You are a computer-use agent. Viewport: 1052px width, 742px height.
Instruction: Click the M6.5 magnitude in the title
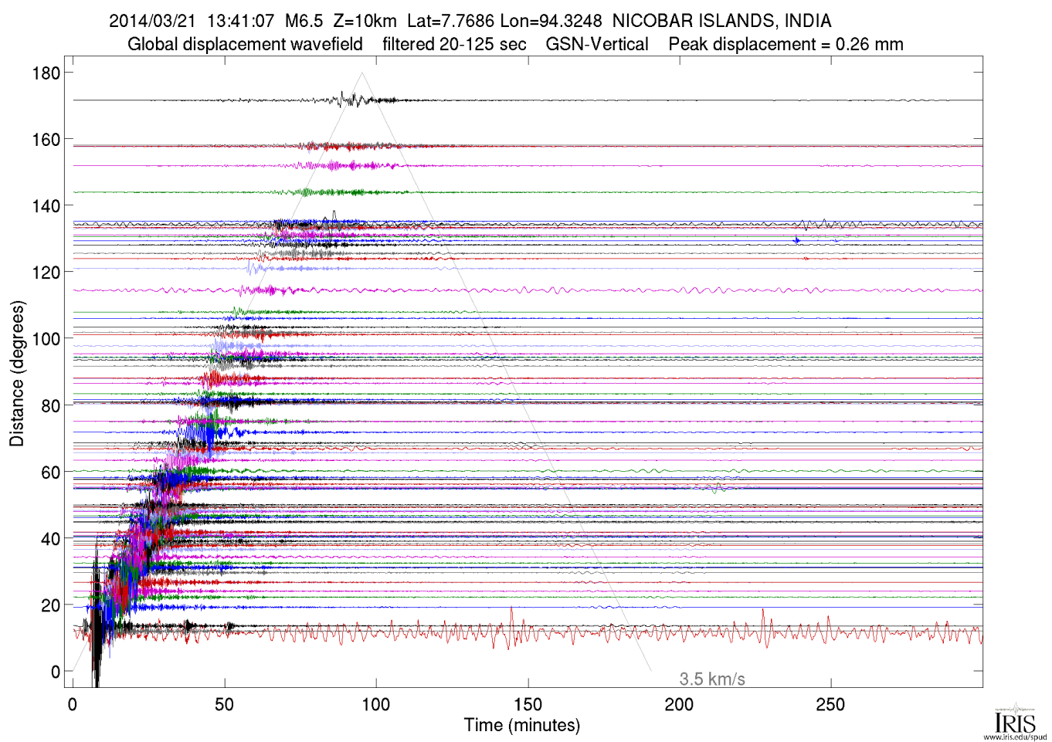click(304, 21)
